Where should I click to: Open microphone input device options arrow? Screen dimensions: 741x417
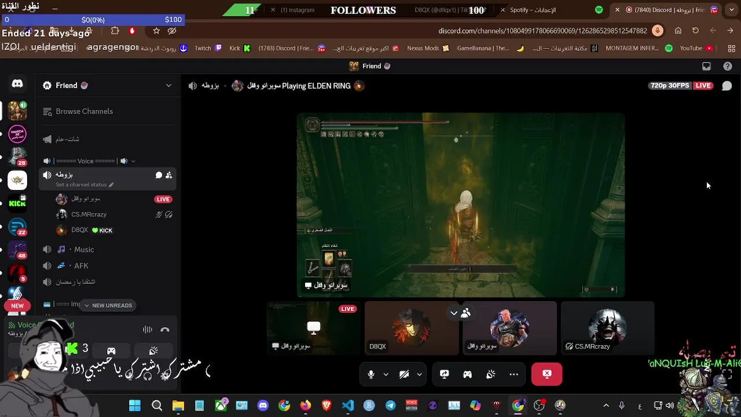pyautogui.click(x=386, y=374)
